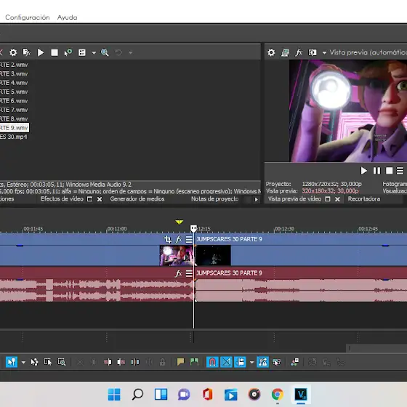
Task: Open the Windows Start menu
Action: [x=114, y=395]
